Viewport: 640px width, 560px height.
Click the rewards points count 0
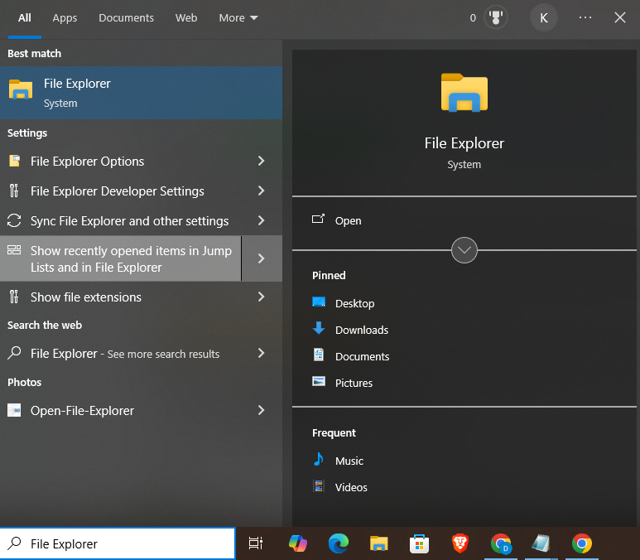(x=473, y=18)
